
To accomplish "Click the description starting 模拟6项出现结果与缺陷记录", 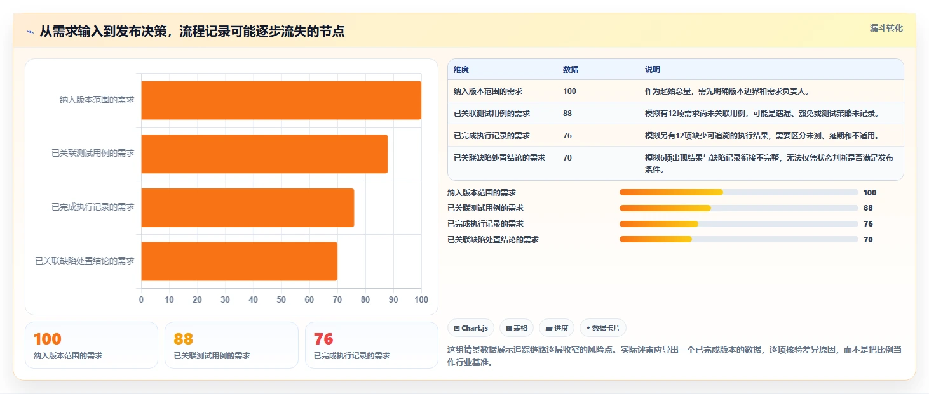I will 769,164.
